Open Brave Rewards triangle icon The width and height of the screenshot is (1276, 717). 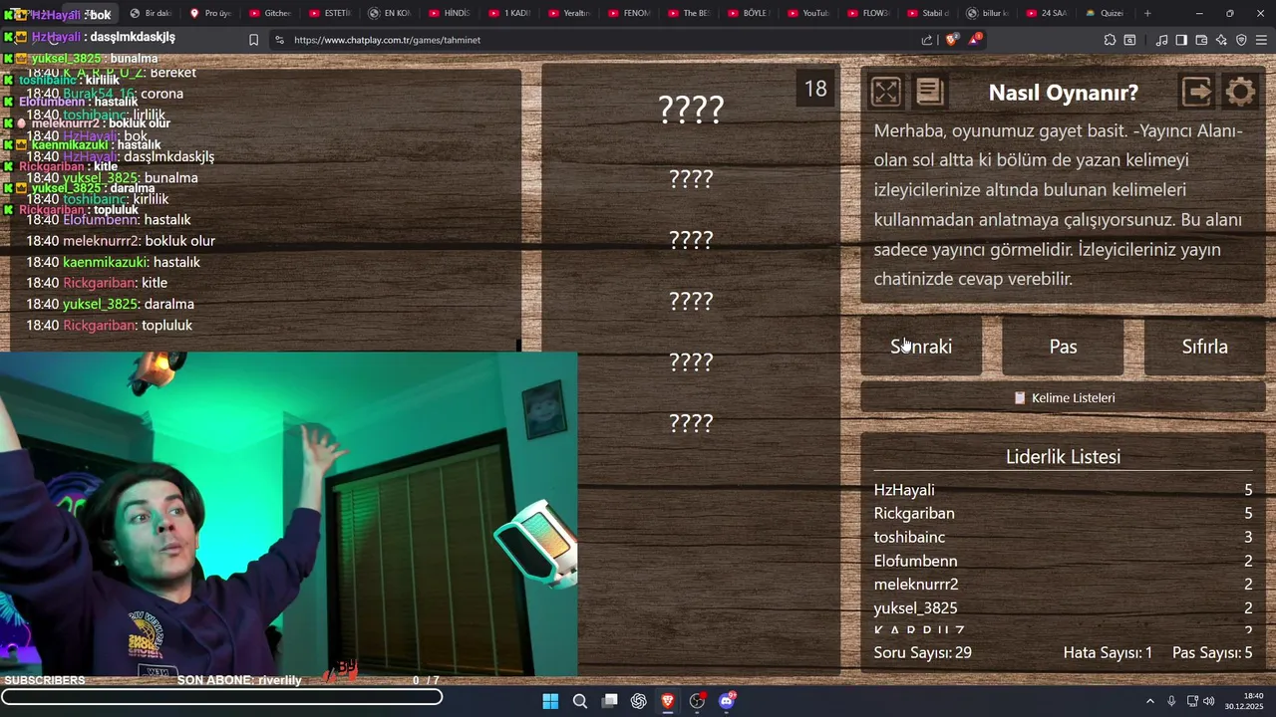click(976, 40)
